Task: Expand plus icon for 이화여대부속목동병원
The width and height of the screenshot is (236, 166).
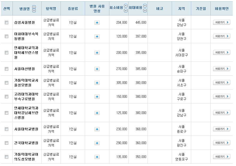Action: (97, 37)
